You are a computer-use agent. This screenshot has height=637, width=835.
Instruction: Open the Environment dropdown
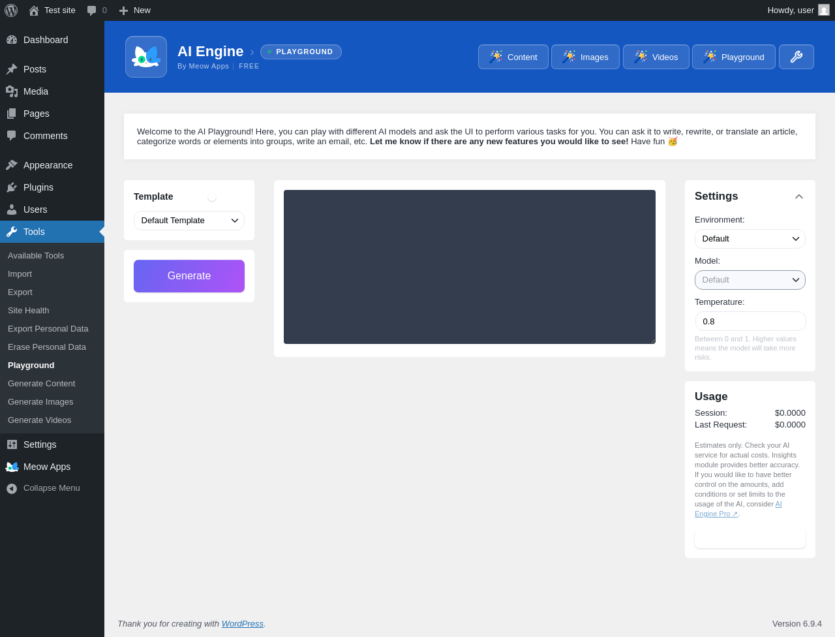tap(750, 239)
